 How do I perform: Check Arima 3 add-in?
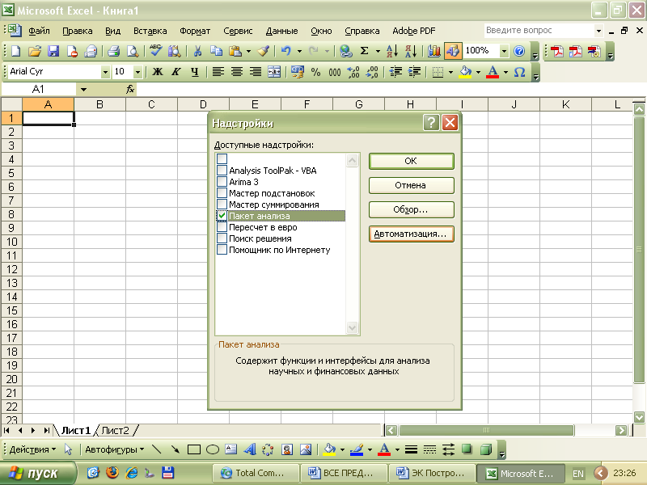pos(222,181)
